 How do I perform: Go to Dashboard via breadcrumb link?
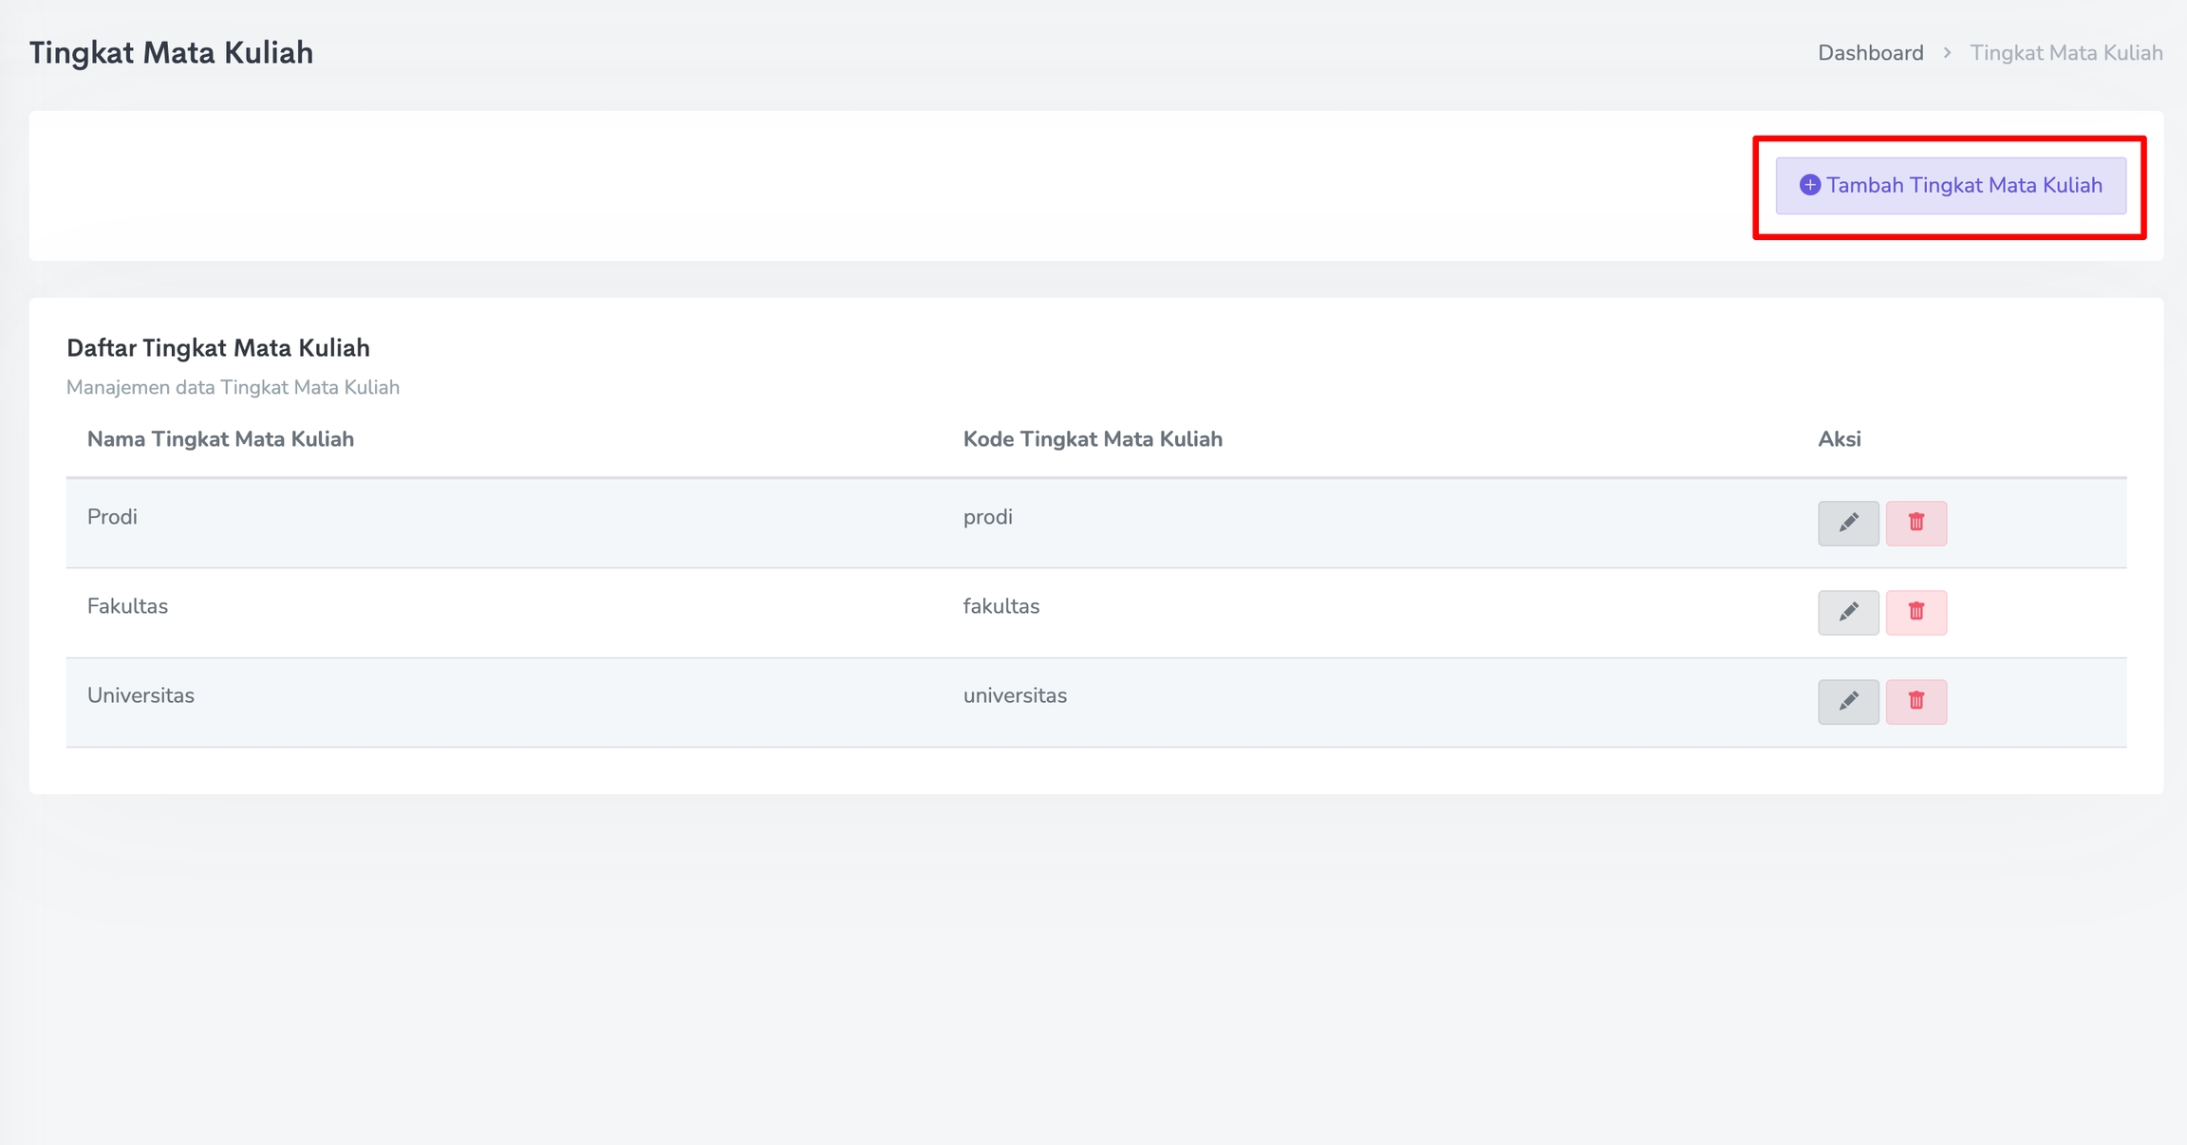(x=1870, y=53)
